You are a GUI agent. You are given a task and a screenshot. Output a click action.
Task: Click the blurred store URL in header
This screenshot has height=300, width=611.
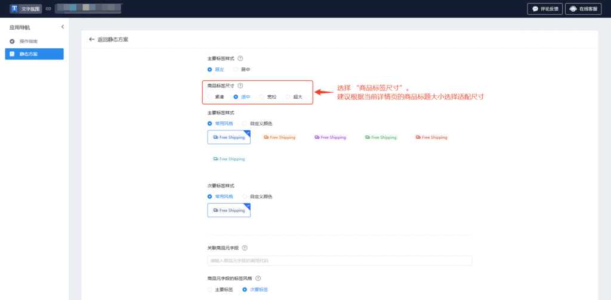coord(88,8)
